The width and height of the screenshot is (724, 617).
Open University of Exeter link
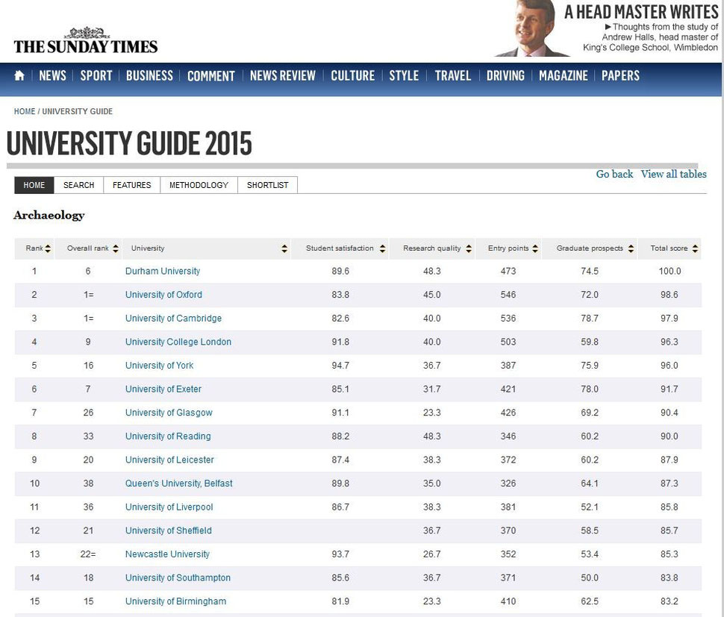pos(163,389)
